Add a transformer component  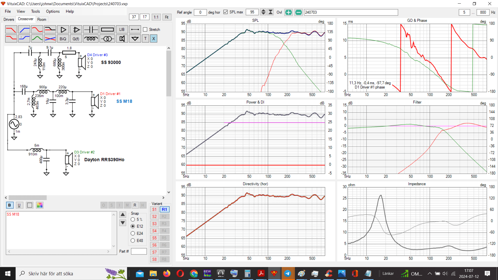click(107, 39)
